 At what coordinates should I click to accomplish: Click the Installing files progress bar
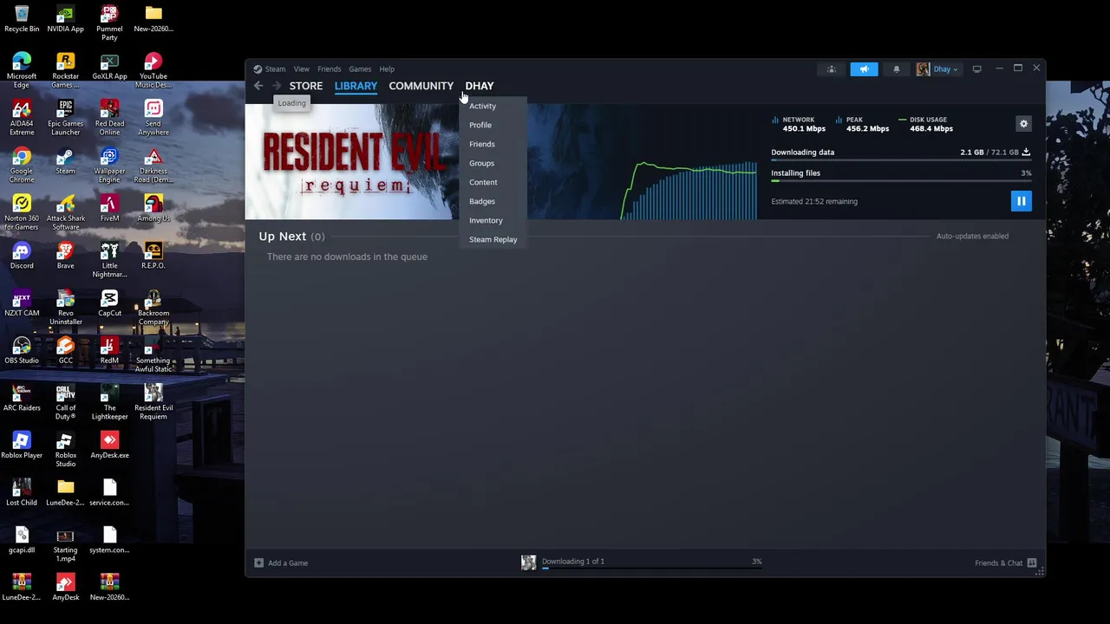[x=901, y=182]
